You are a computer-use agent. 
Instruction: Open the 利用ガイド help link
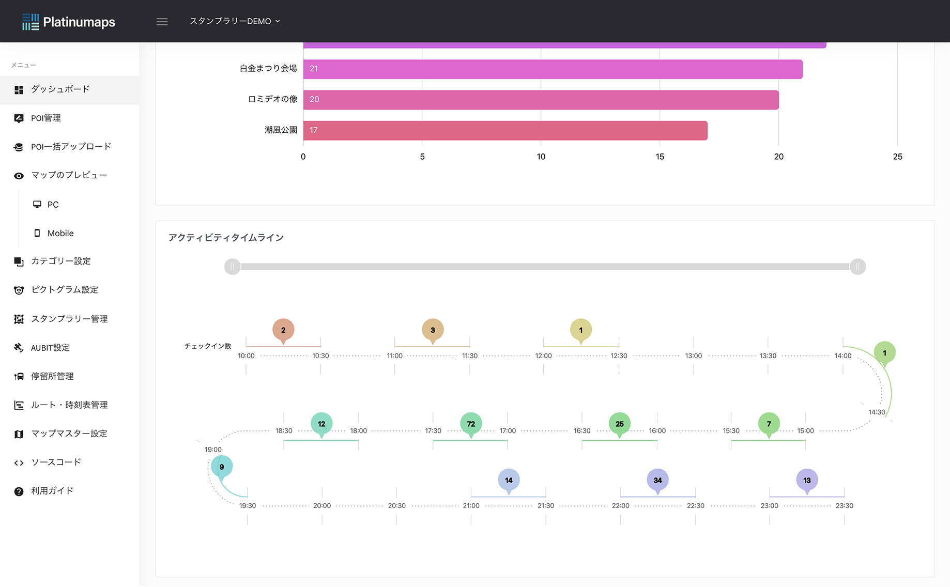(52, 491)
